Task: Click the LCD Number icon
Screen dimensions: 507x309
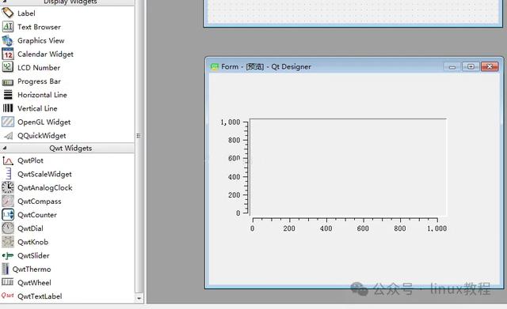Action: (x=8, y=67)
